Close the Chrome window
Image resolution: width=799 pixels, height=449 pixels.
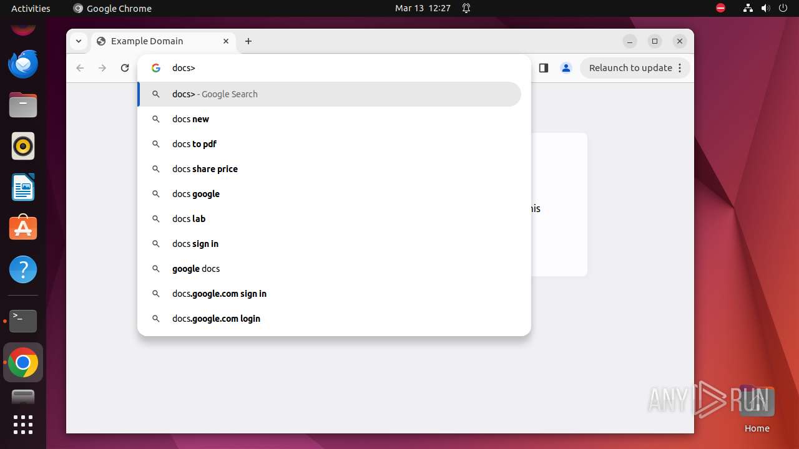coord(680,41)
